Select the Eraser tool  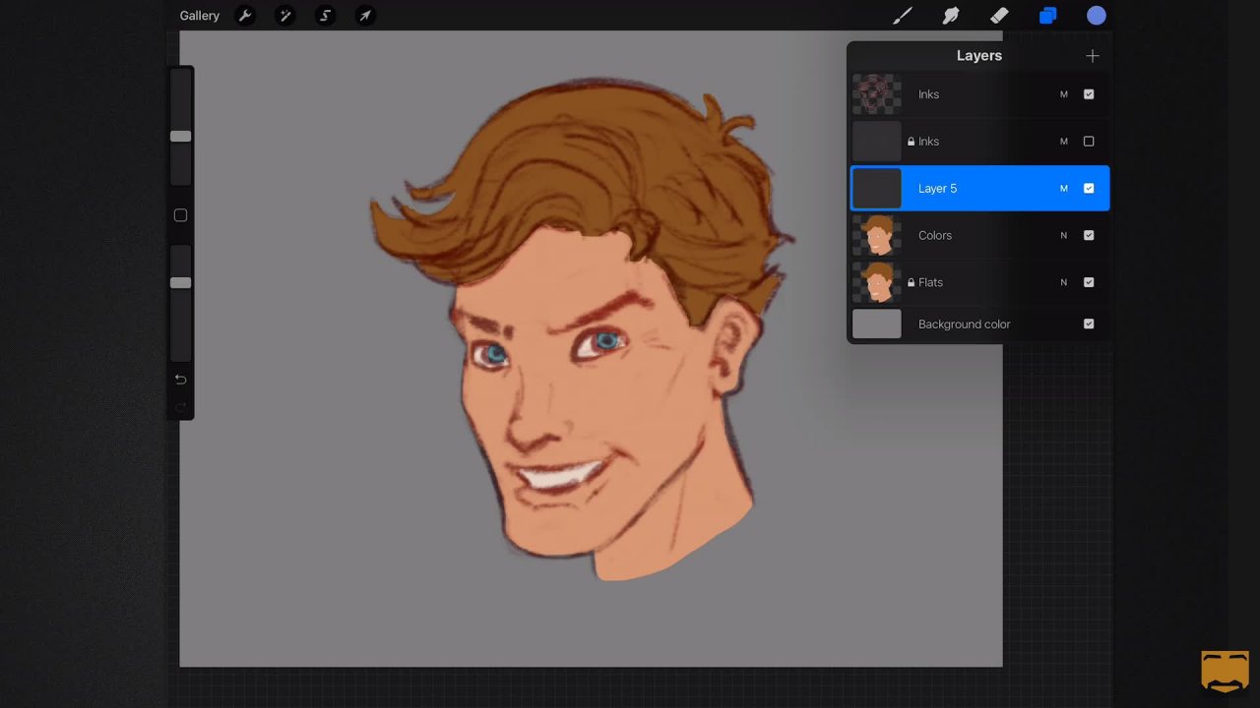pos(999,16)
